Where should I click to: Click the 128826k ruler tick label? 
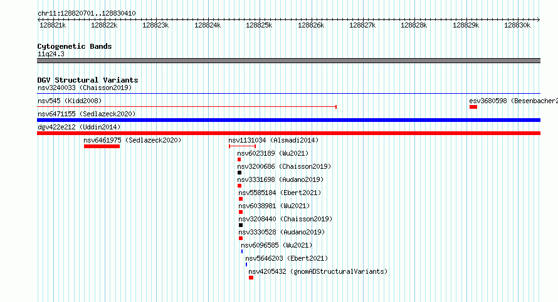click(x=311, y=25)
